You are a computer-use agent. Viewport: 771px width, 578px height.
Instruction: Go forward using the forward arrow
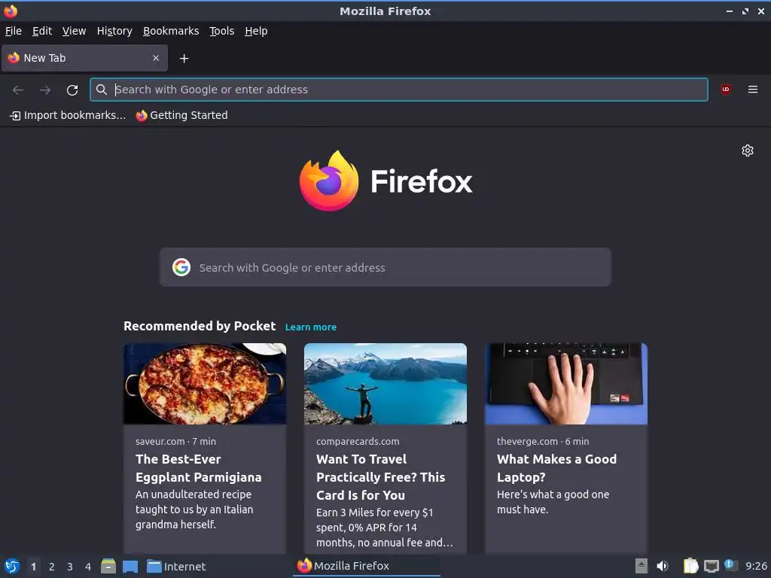pyautogui.click(x=45, y=90)
